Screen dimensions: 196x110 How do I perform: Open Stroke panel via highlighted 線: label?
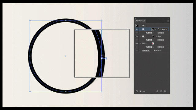click(144, 29)
